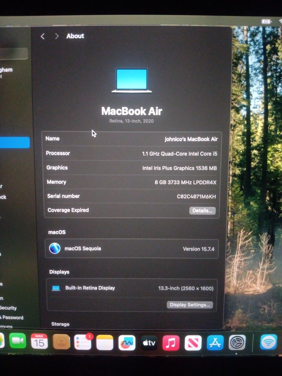
Task: Open the Notes app in dock
Action: (x=105, y=343)
